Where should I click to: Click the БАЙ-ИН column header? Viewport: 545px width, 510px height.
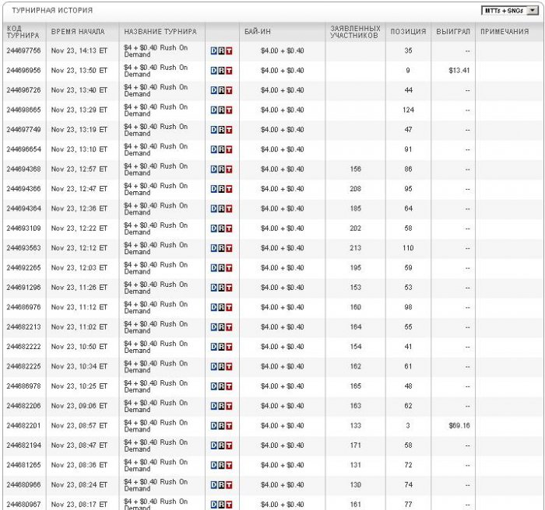(258, 32)
